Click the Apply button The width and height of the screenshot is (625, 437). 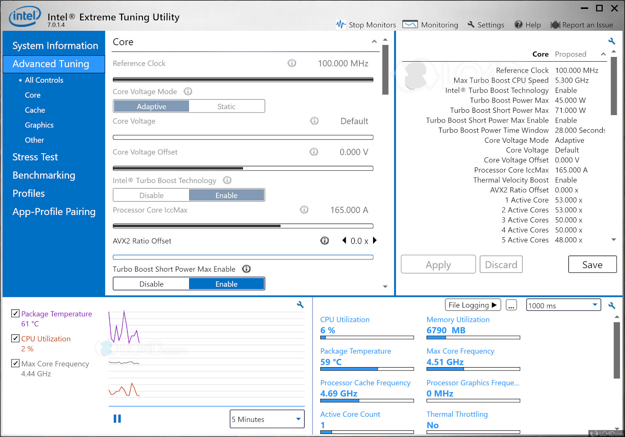pos(438,265)
